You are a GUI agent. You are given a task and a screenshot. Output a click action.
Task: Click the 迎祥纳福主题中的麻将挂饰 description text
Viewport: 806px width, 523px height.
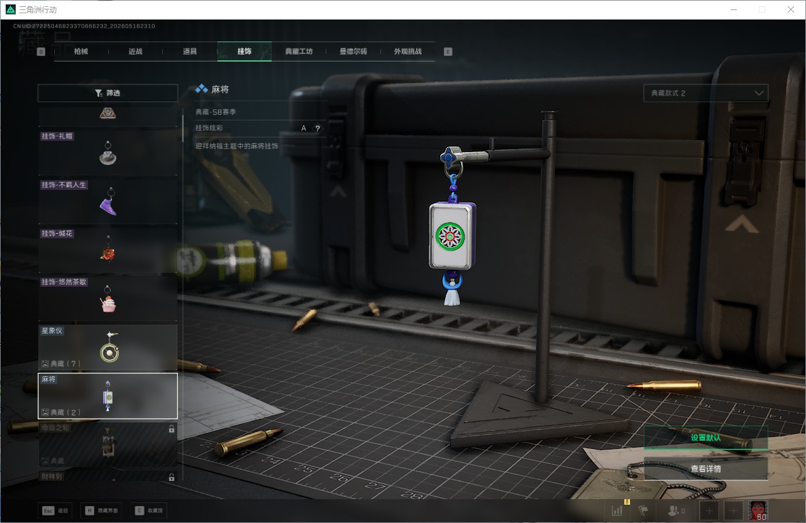tap(236, 146)
